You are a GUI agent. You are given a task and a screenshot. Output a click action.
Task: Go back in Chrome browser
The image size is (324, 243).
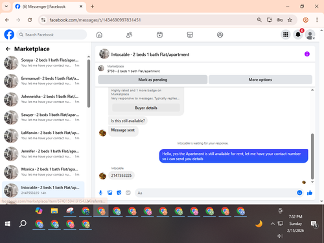(x=7, y=20)
